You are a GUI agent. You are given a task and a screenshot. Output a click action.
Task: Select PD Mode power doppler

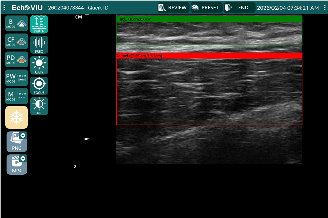click(16, 59)
